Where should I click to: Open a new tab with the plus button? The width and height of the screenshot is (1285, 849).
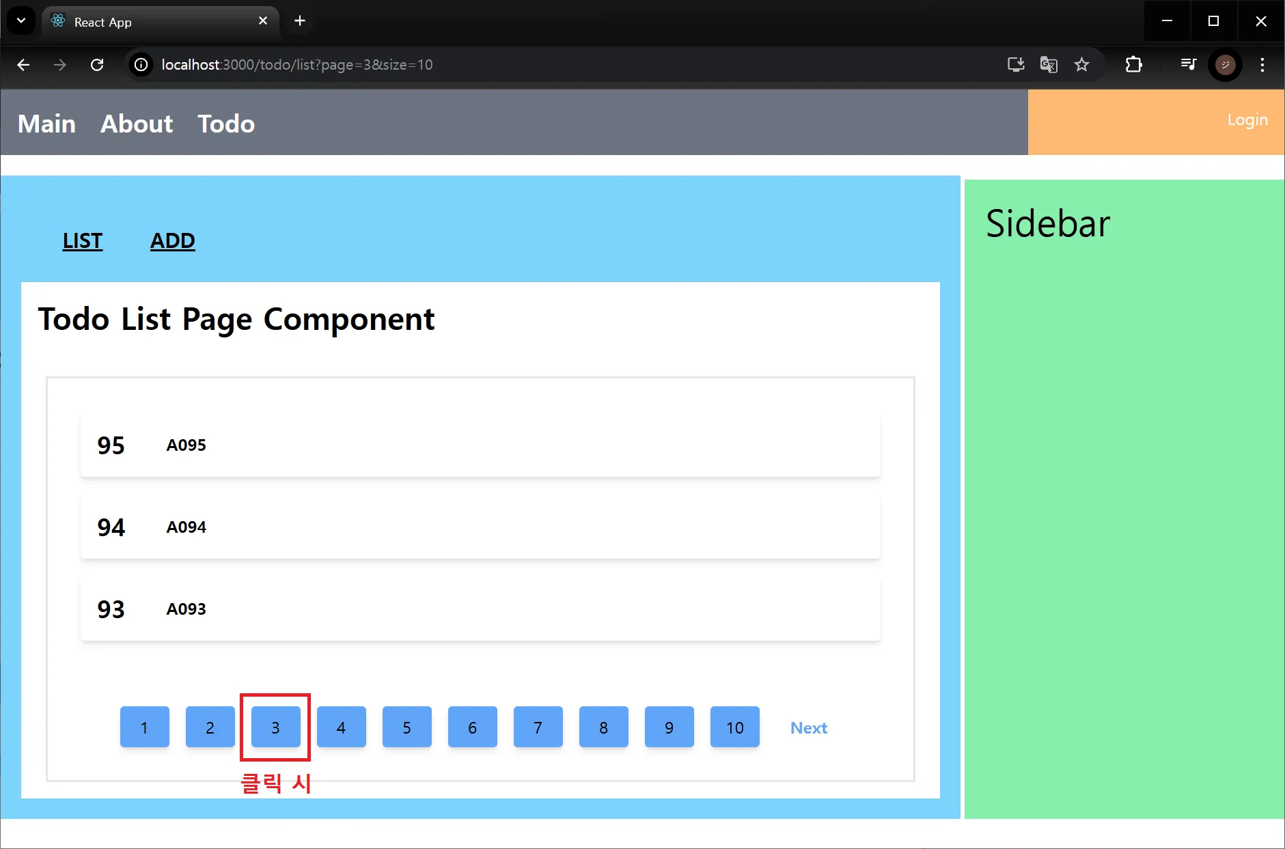[299, 21]
